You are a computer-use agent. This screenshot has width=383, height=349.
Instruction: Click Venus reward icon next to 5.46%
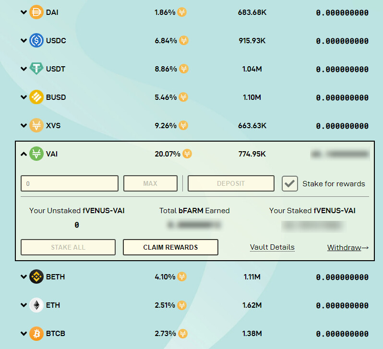pyautogui.click(x=183, y=97)
